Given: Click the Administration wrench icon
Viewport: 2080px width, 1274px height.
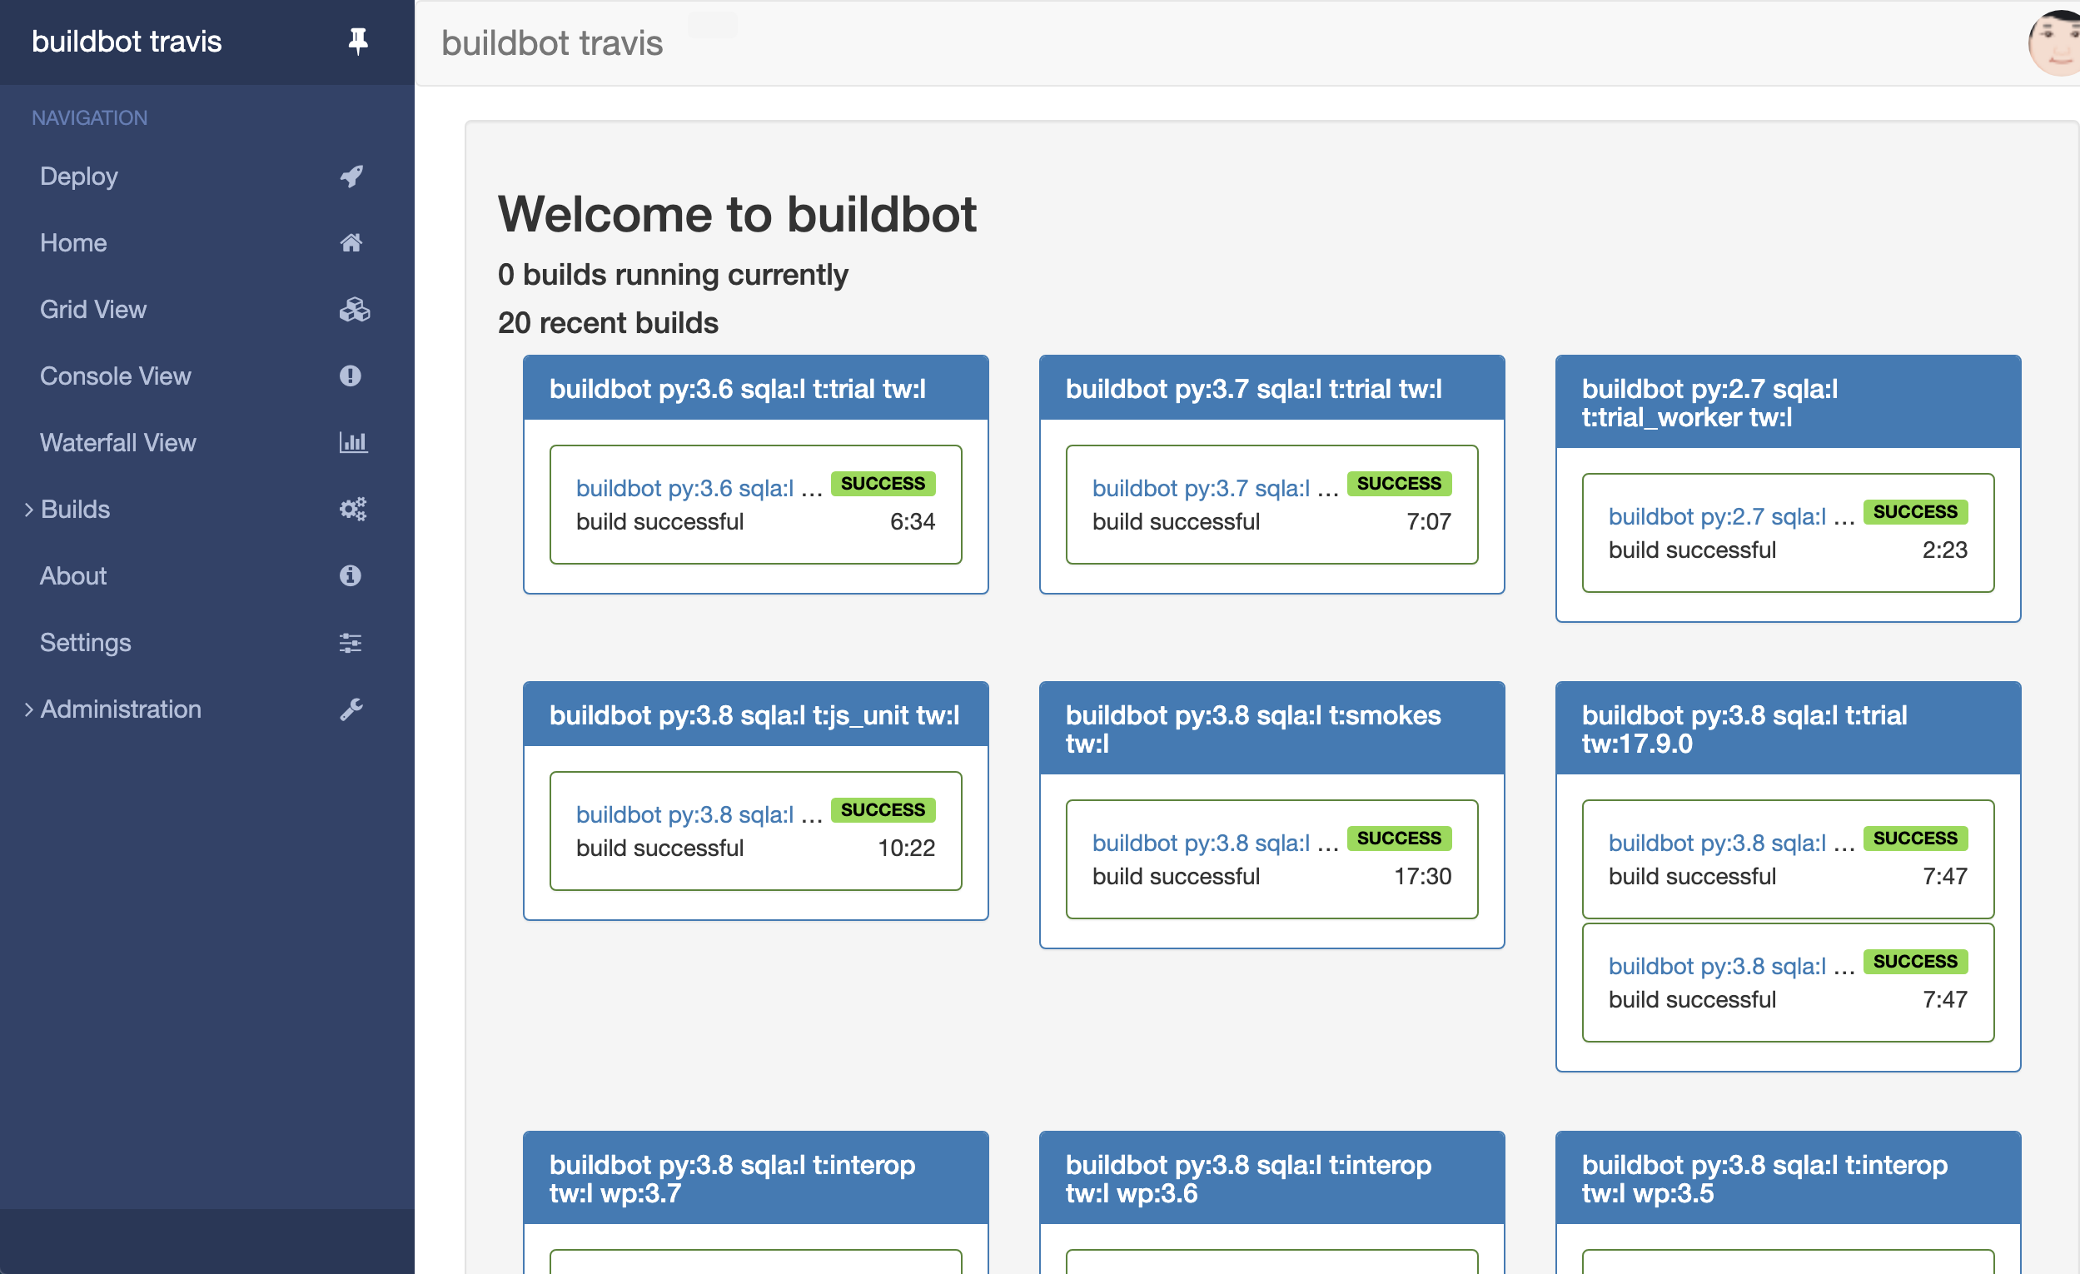Looking at the screenshot, I should [x=351, y=709].
